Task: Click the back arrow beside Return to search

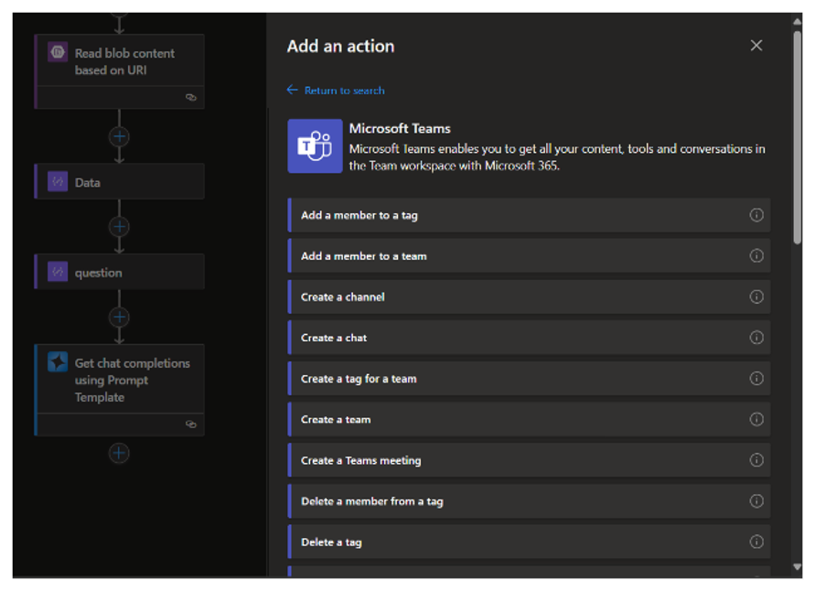Action: coord(292,90)
